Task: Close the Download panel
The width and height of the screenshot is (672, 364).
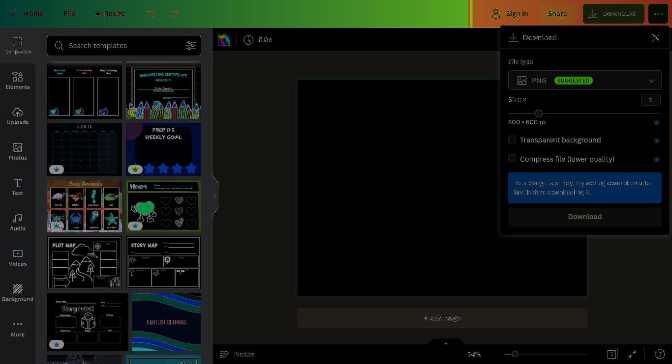Action: 655,37
